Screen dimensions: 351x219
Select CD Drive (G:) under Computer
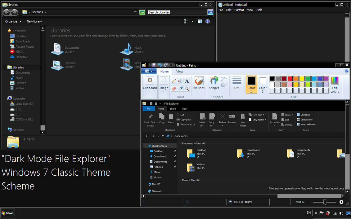(22, 119)
